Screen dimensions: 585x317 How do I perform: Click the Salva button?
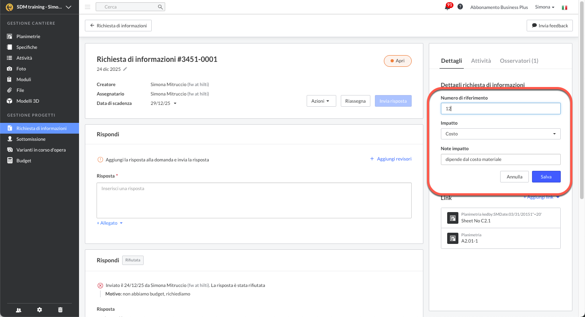tap(546, 177)
